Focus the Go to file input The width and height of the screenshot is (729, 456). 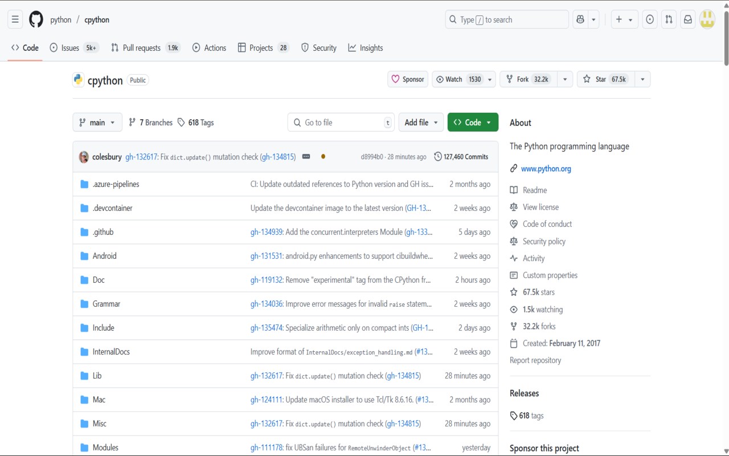[341, 123]
